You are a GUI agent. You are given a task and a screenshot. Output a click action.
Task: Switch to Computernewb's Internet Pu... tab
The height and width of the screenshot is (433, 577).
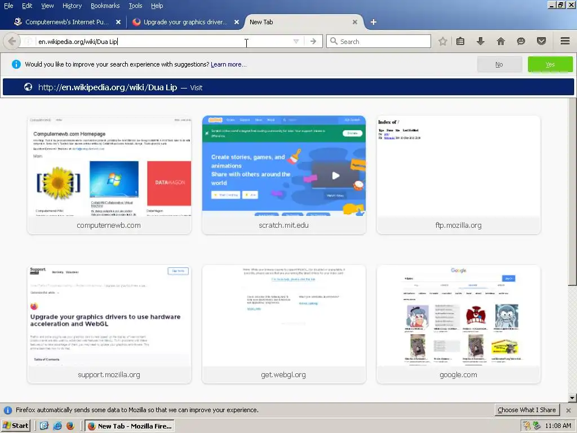(67, 22)
